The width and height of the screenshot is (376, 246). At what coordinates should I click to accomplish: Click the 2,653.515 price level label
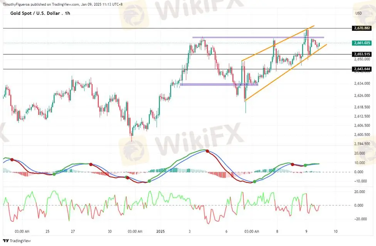[362, 54]
